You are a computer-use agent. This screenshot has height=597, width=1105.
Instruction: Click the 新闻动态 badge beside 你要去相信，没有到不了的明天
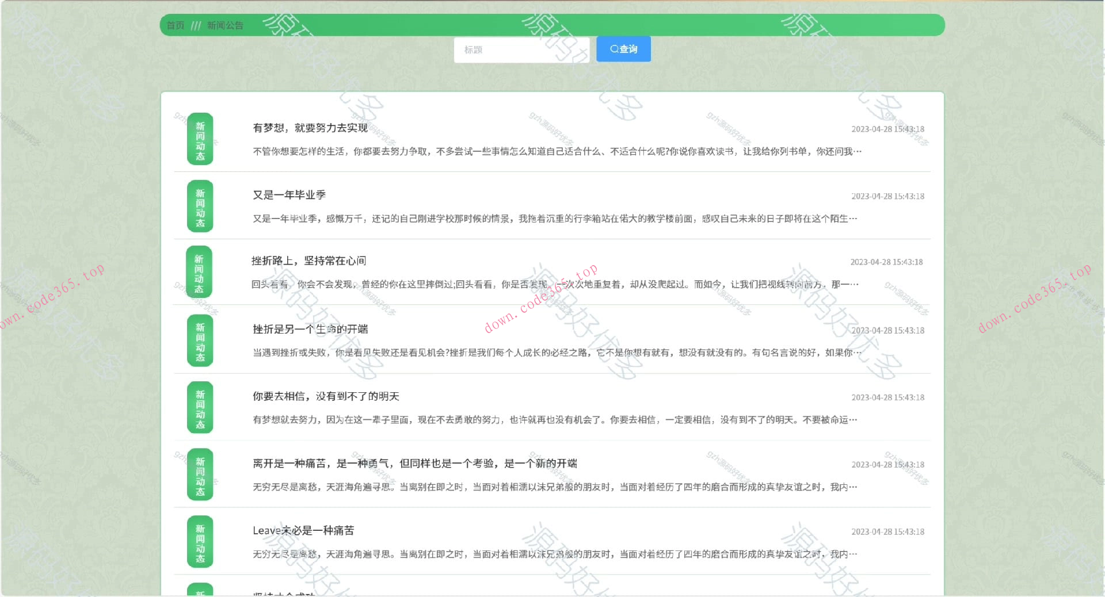(200, 407)
